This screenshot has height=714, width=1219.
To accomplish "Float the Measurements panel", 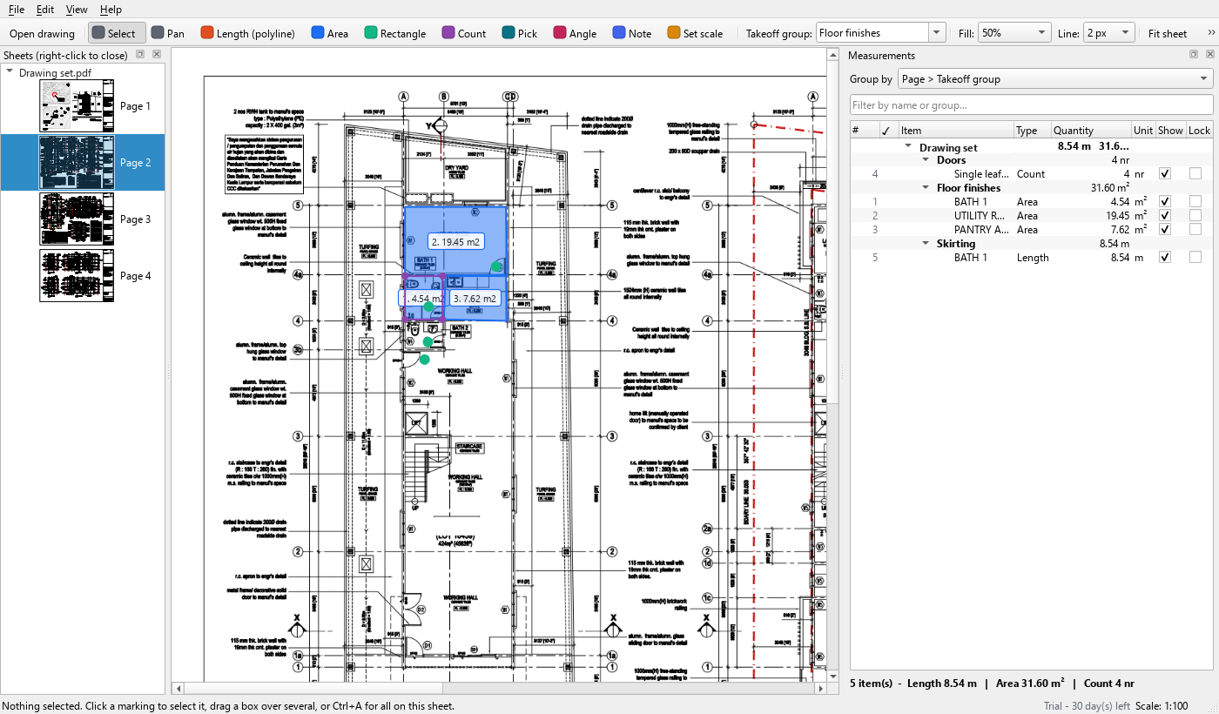I will coord(1195,55).
